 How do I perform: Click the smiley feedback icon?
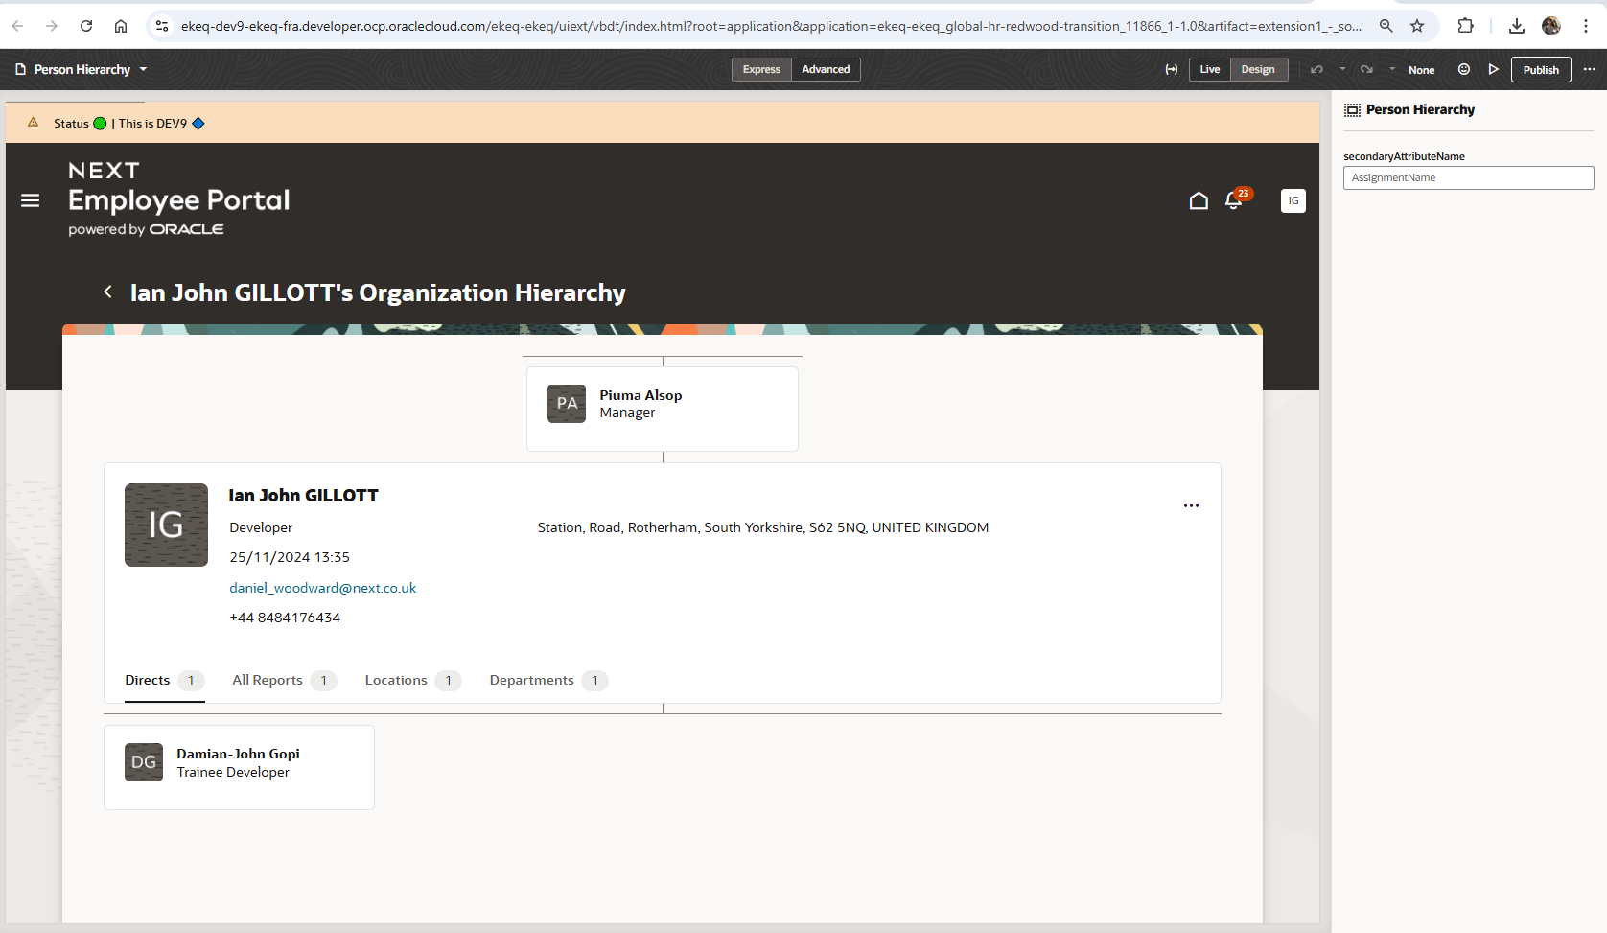click(x=1464, y=69)
